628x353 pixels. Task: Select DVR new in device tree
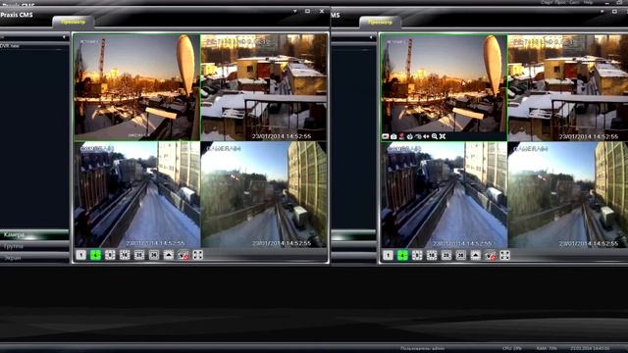[x=10, y=46]
